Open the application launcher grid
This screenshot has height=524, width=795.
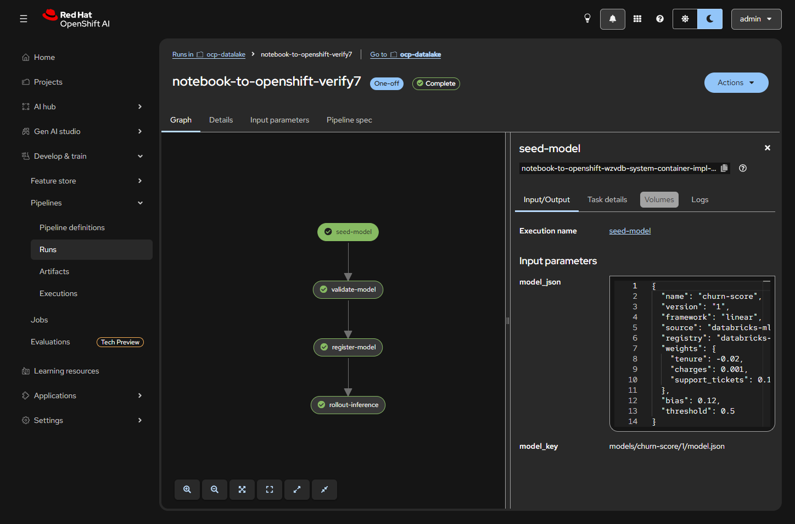[x=637, y=19]
